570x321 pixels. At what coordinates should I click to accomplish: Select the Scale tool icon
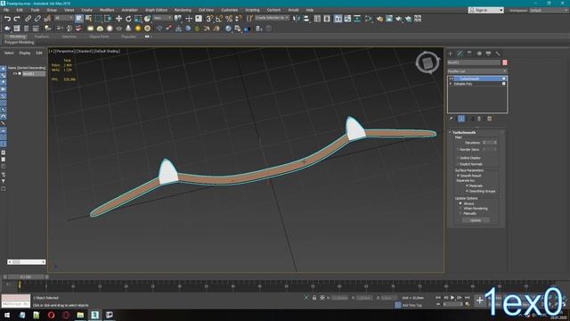click(x=138, y=19)
